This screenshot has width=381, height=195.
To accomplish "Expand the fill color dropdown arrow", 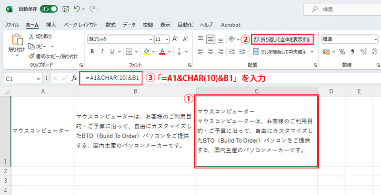I will pyautogui.click(x=153, y=52).
